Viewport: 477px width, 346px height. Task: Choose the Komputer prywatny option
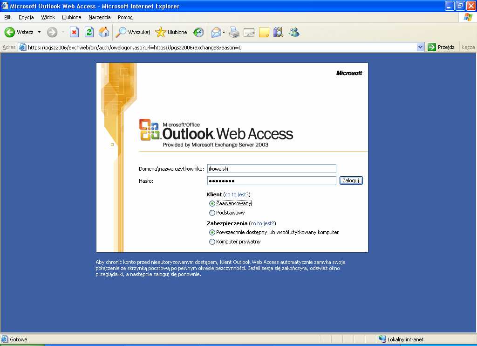(212, 242)
